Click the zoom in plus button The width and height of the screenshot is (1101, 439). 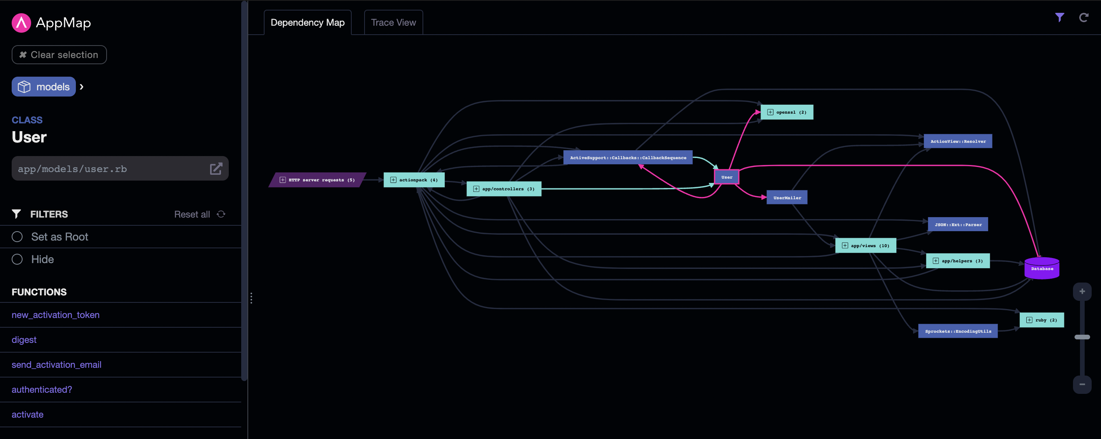[x=1082, y=291]
